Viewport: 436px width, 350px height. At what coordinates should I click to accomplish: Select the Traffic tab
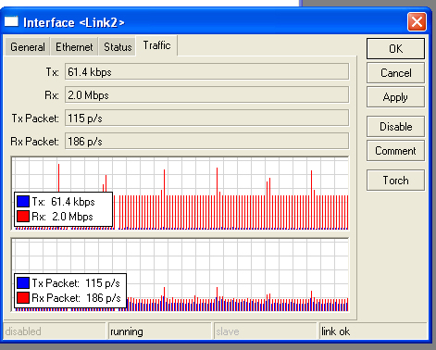click(x=156, y=45)
